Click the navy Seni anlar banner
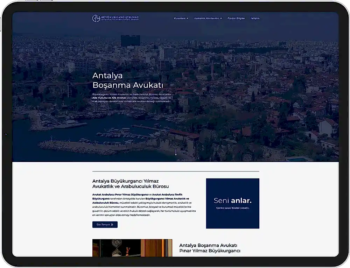 tap(233, 203)
